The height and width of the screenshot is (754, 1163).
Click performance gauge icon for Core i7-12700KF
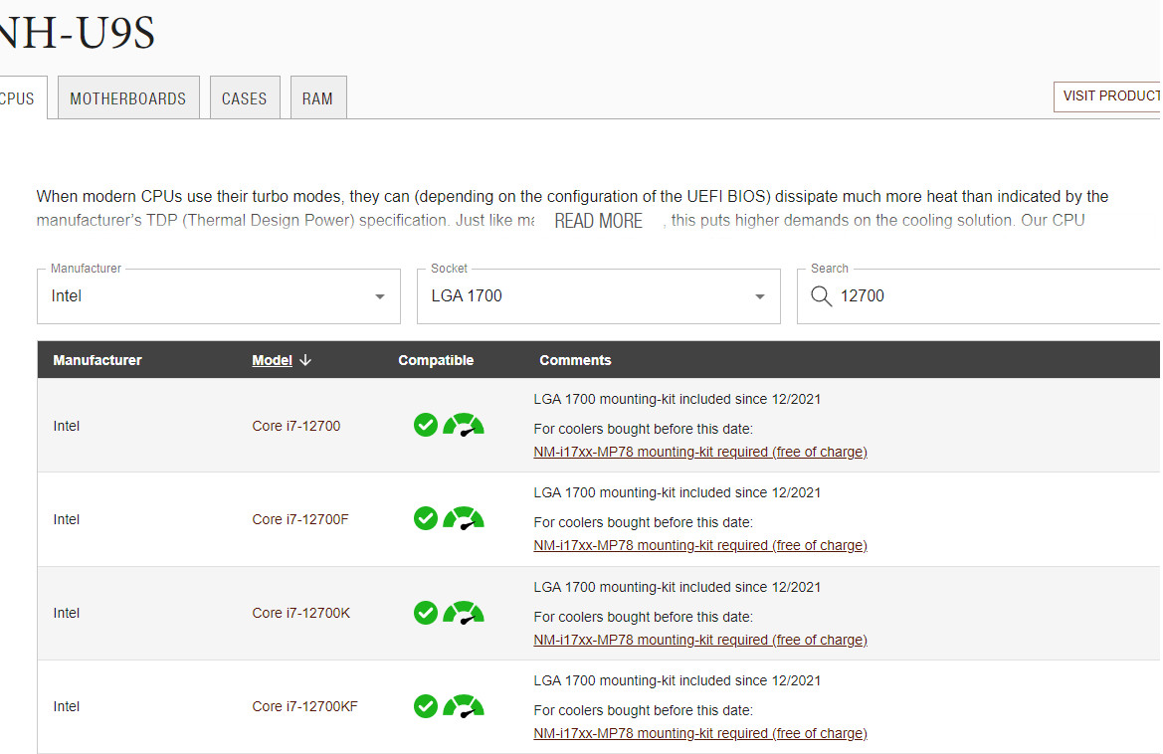[x=464, y=707]
